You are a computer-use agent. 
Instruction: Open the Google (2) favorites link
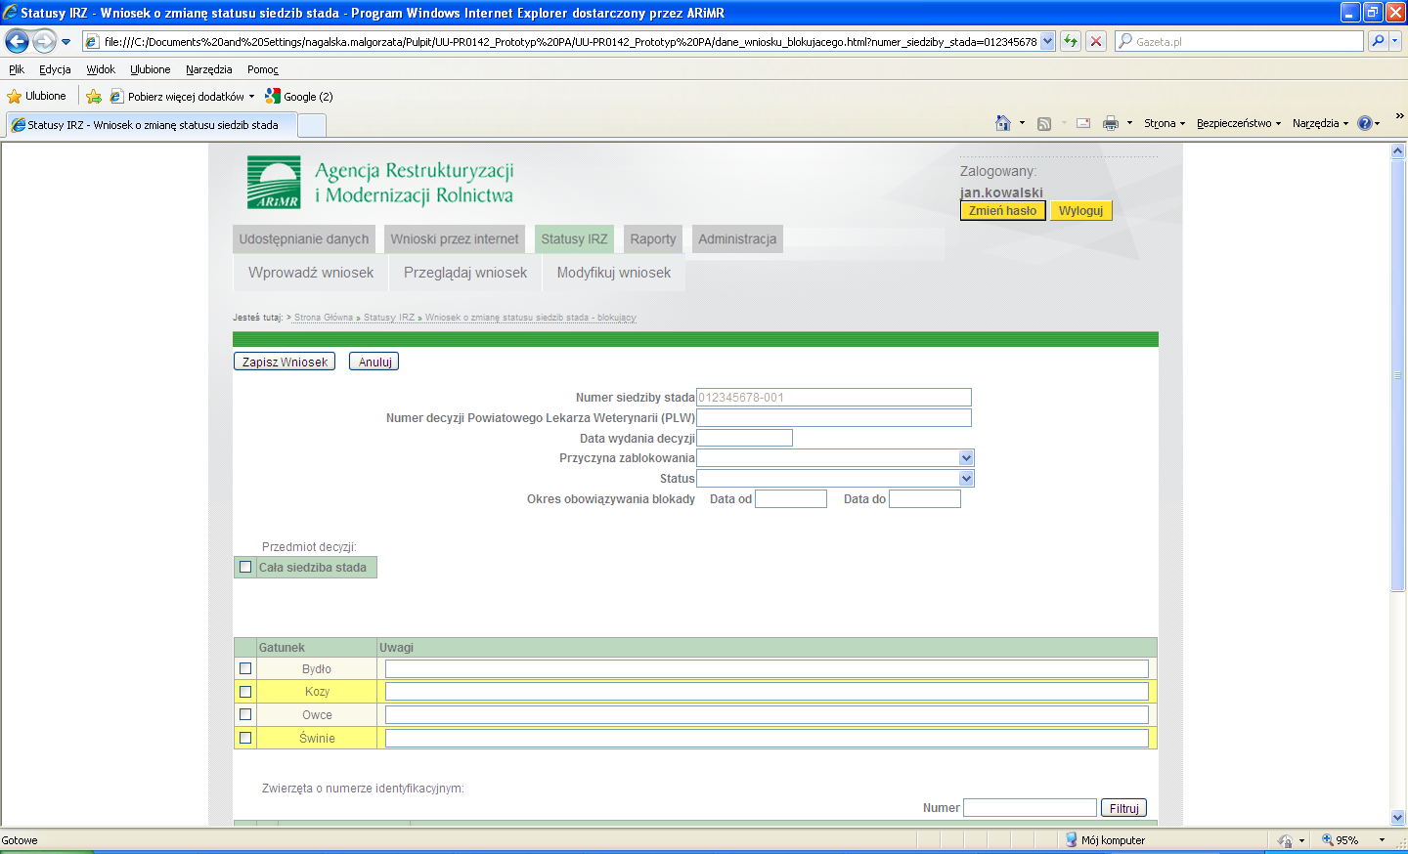point(299,97)
